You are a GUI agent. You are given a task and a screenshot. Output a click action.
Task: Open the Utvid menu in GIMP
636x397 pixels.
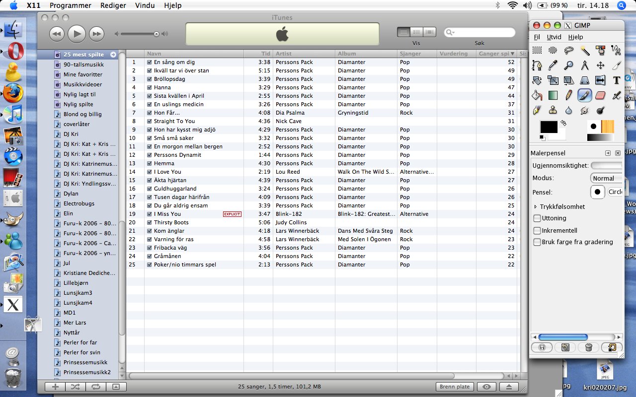[x=554, y=37]
